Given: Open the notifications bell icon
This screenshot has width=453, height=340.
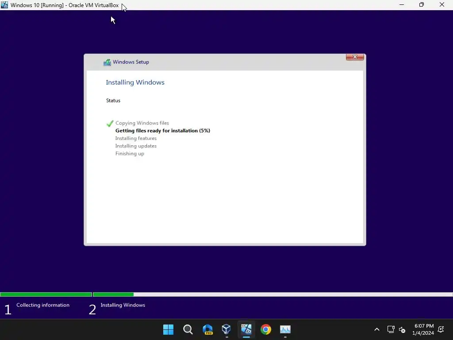Looking at the screenshot, I should (441, 329).
